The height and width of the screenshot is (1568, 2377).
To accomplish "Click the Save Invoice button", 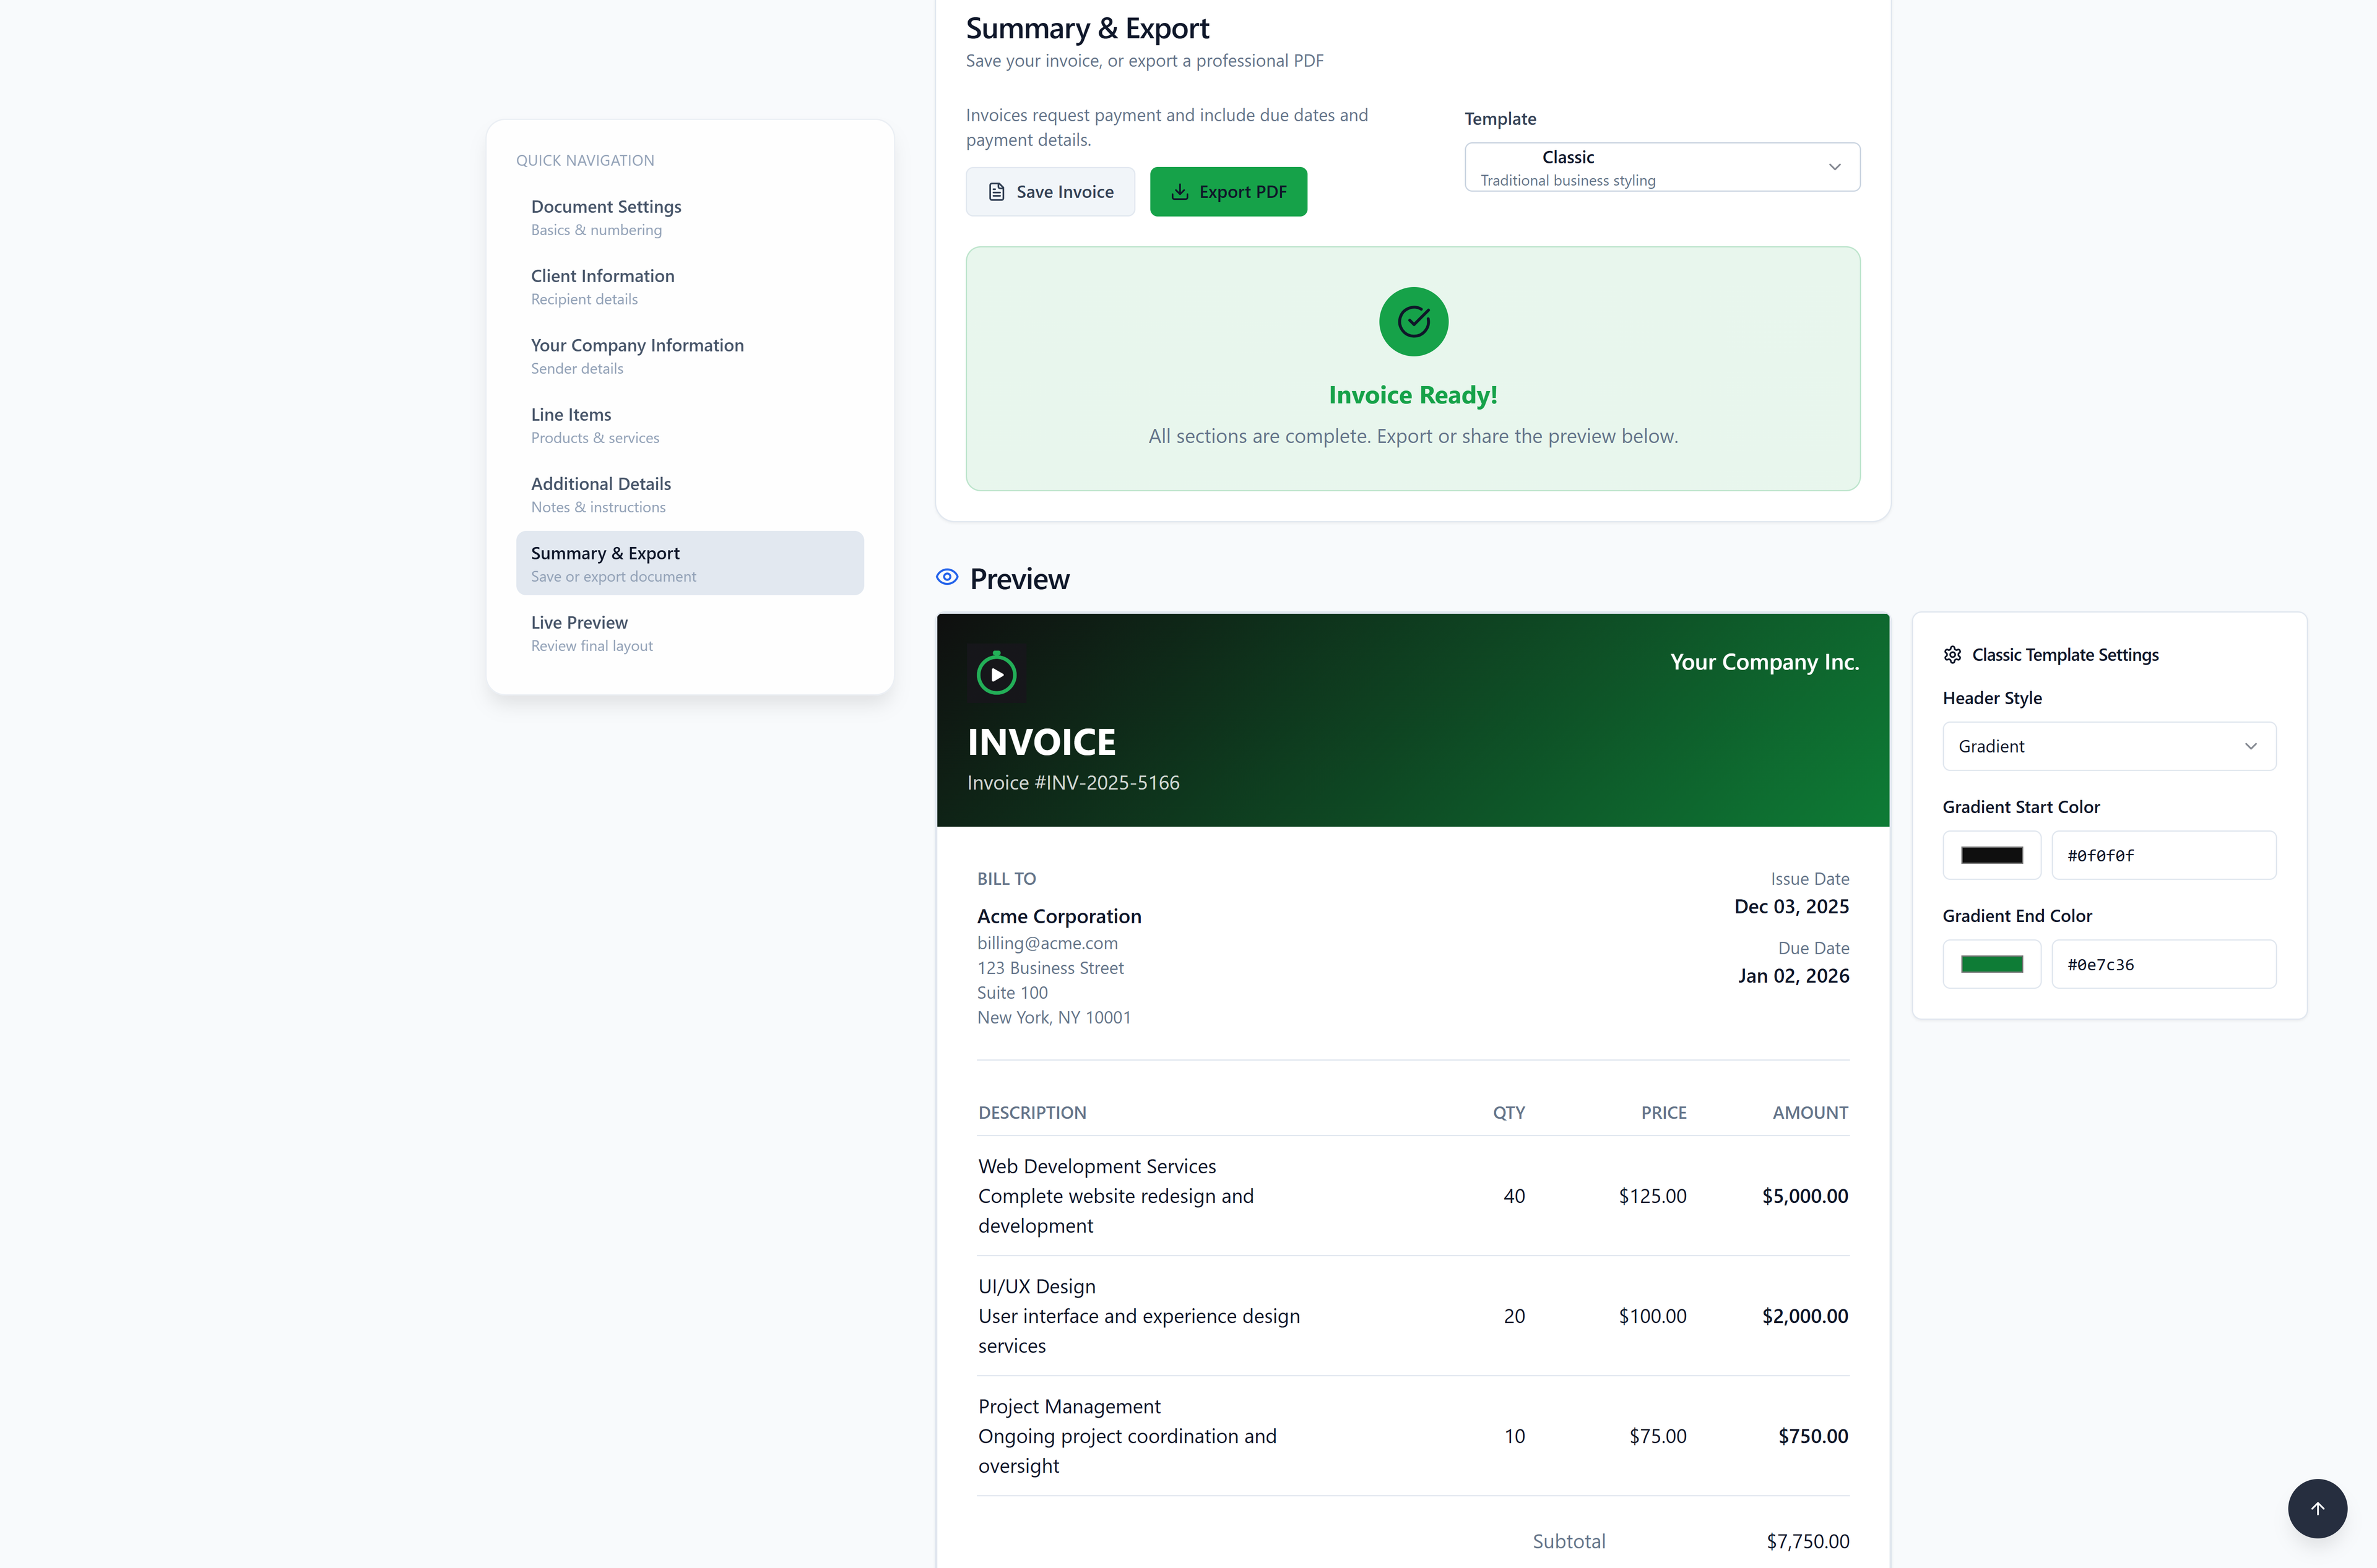I will (x=1049, y=191).
